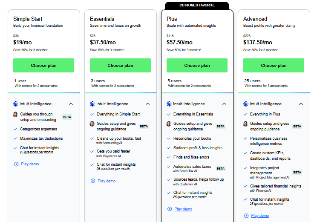Collapse Intuit Intelligence section in Simple Start
This screenshot has height=222, width=317.
[x=71, y=104]
